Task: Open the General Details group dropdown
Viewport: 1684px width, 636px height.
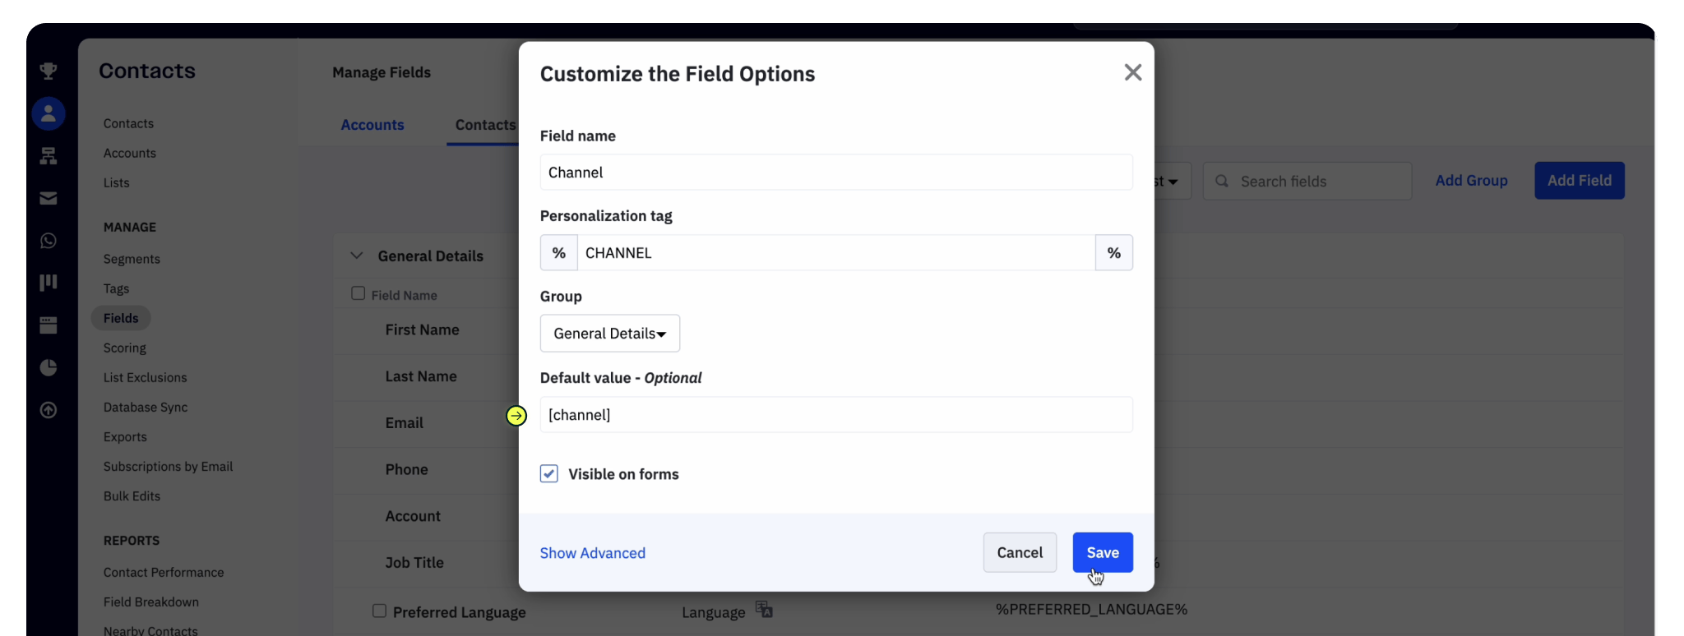Action: coord(609,334)
